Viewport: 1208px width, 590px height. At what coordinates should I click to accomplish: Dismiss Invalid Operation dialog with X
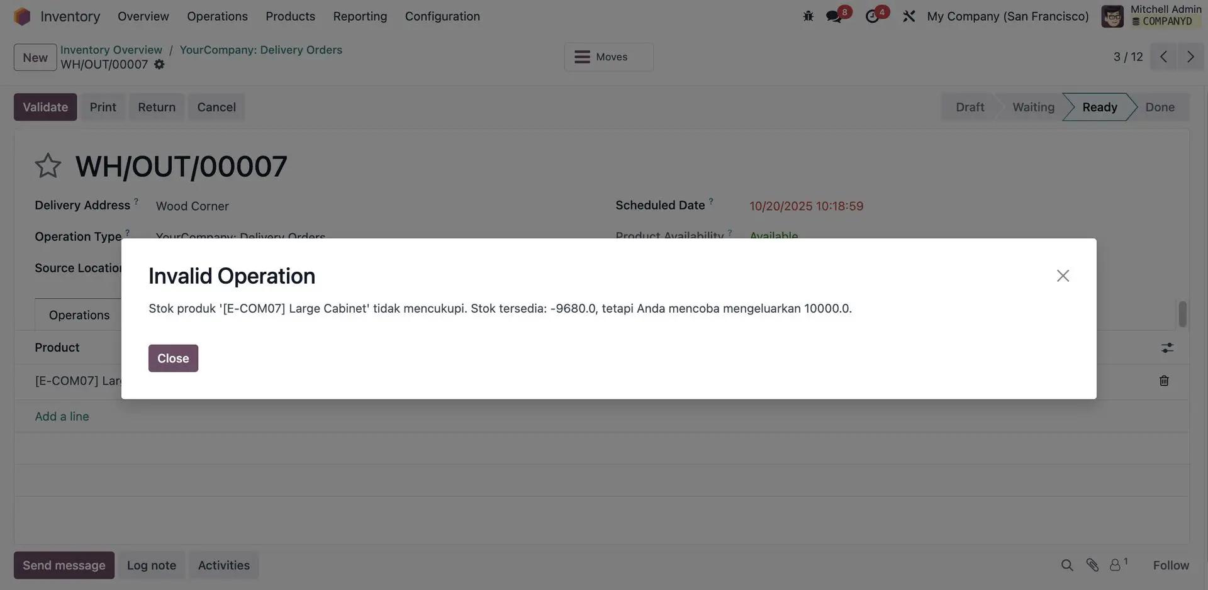pyautogui.click(x=1063, y=276)
